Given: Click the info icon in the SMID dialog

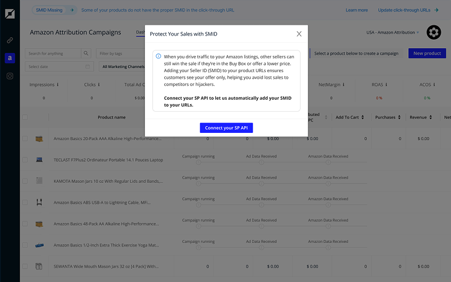Looking at the screenshot, I should click(159, 57).
